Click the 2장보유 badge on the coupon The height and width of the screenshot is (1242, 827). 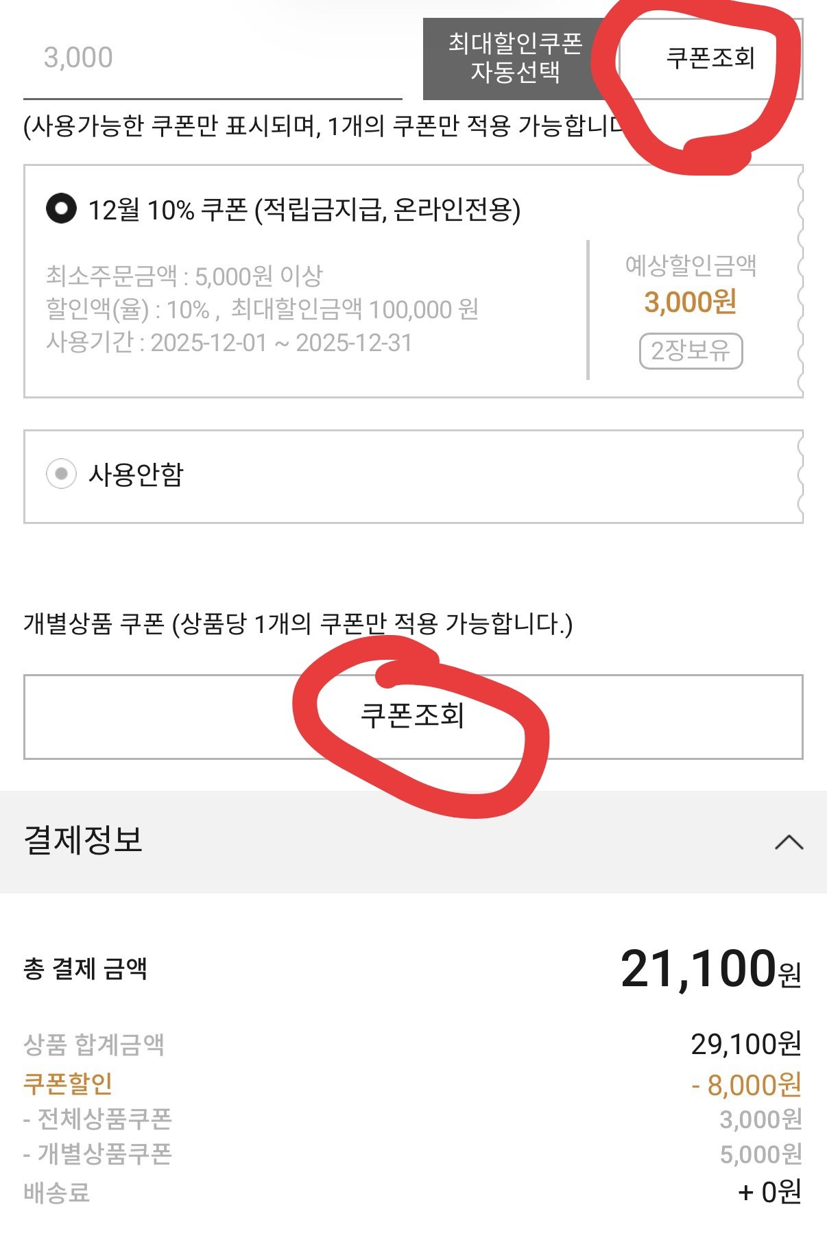[x=691, y=351]
